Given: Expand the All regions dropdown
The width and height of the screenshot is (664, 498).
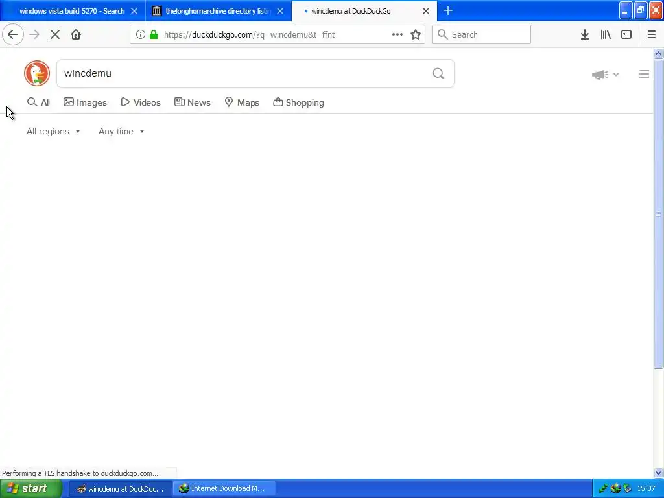Looking at the screenshot, I should [x=53, y=131].
